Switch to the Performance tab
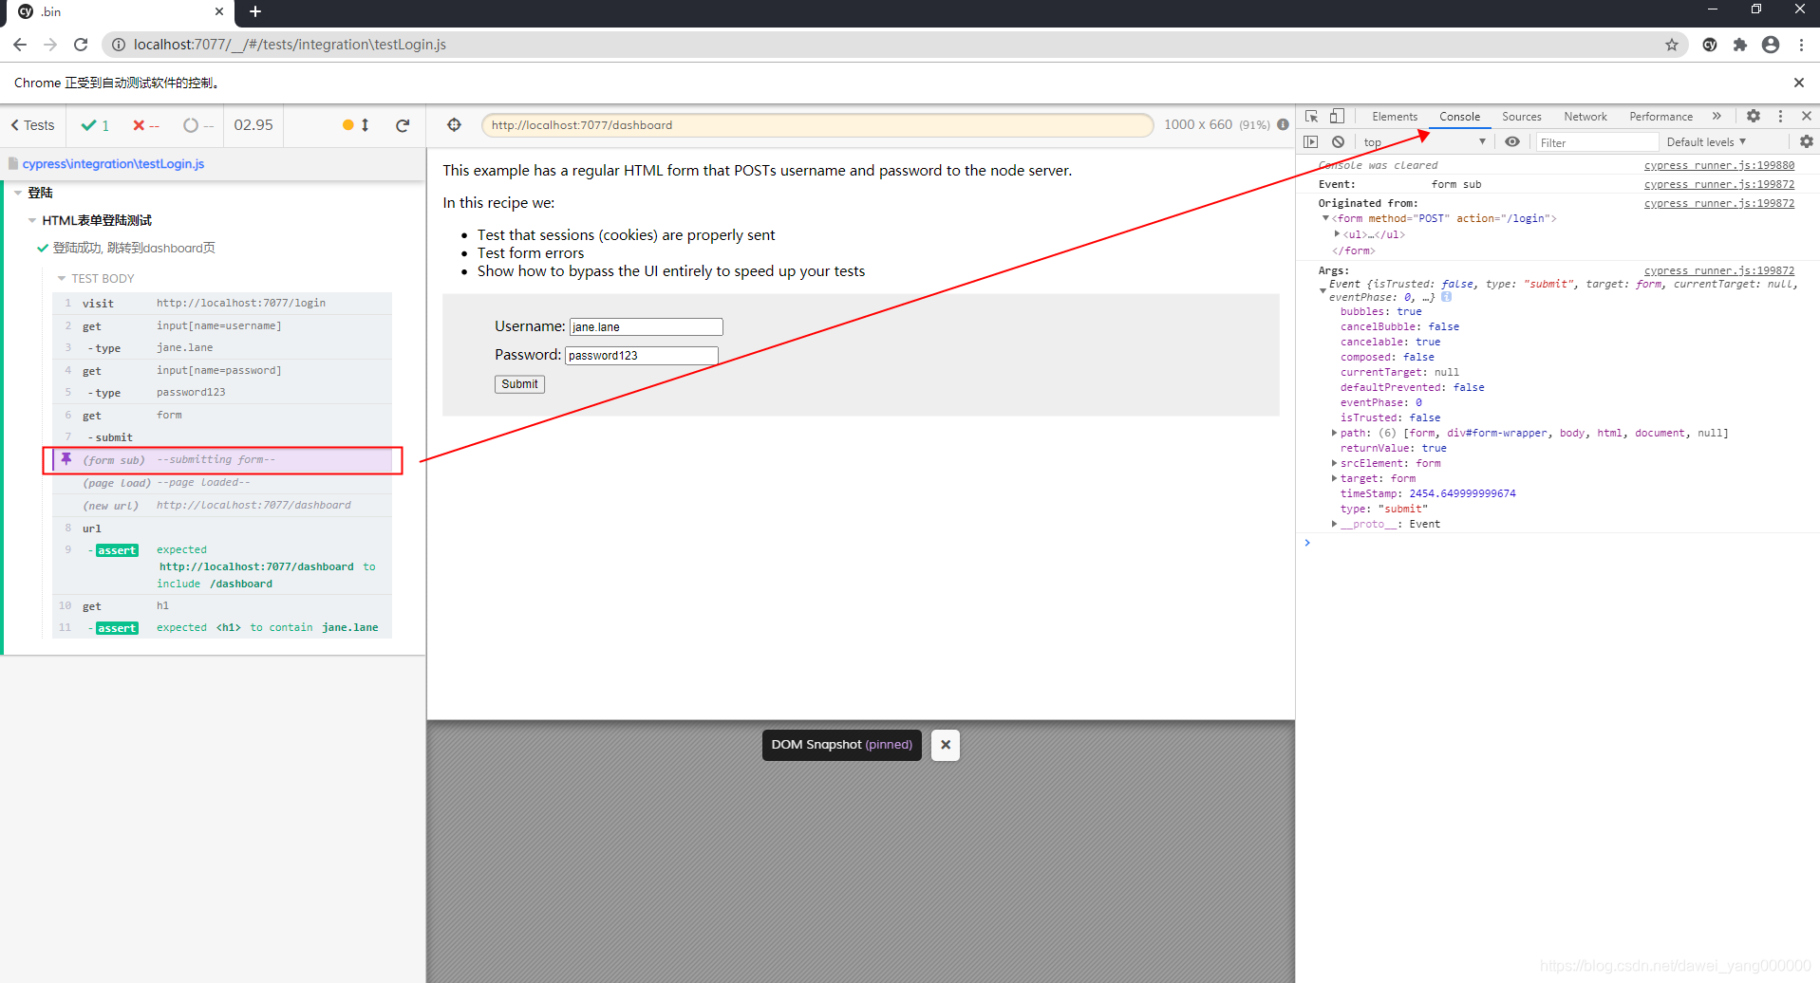 coord(1661,117)
